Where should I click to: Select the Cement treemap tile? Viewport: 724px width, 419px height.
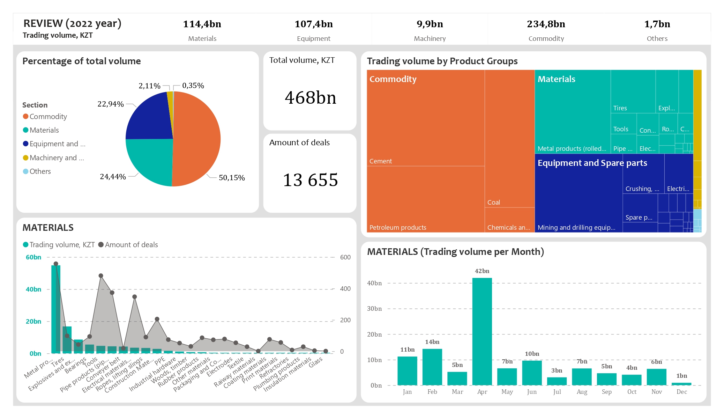426,118
